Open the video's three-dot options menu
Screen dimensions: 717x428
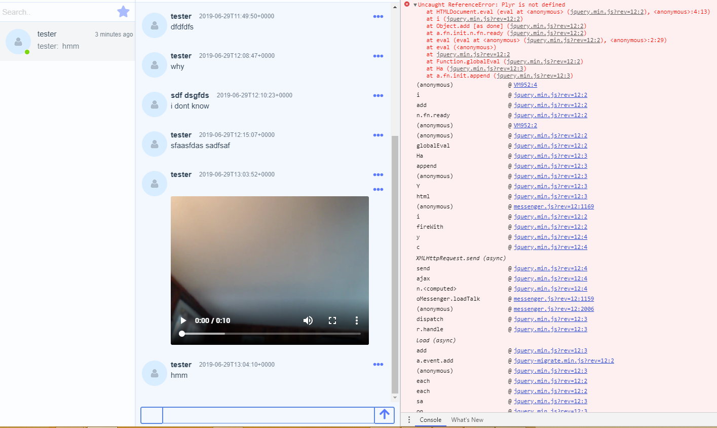(x=357, y=320)
